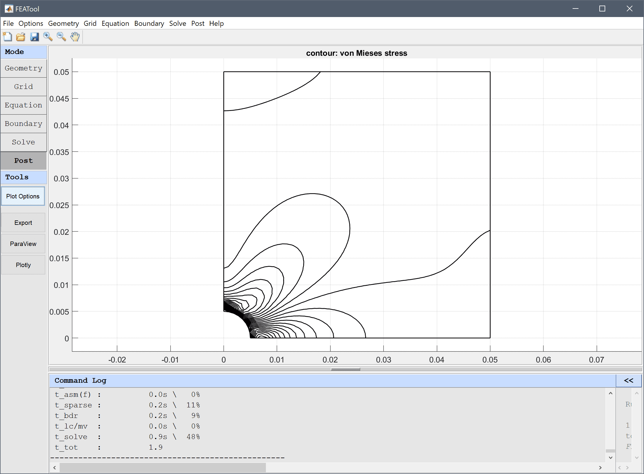Click the t_lc/mv timing line in log

coord(127,426)
